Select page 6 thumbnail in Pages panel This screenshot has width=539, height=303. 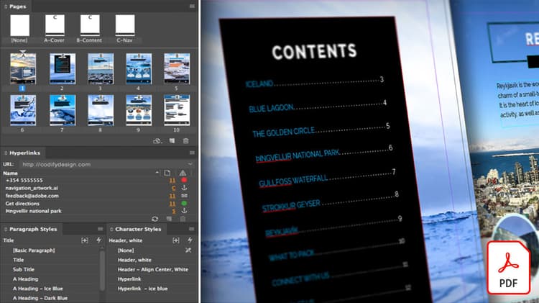coord(23,110)
